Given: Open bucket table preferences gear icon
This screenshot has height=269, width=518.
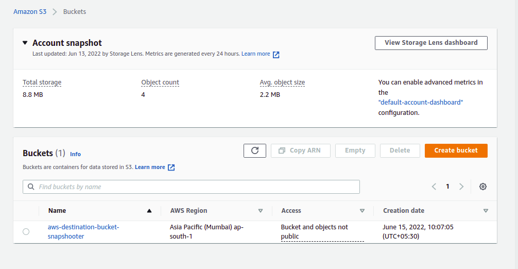Looking at the screenshot, I should coord(482,187).
